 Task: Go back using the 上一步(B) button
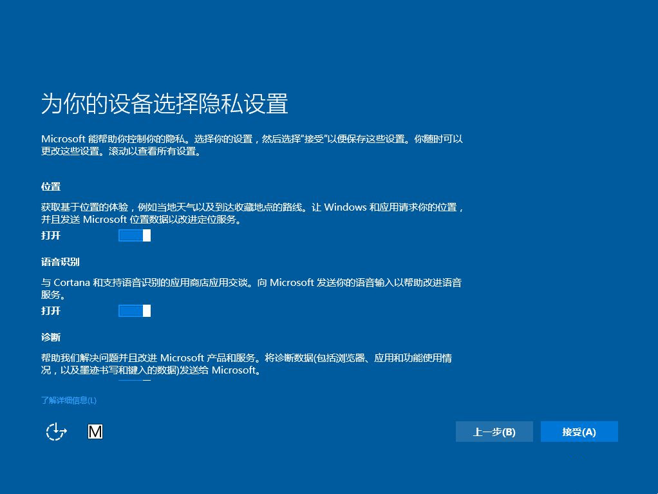[x=494, y=432]
